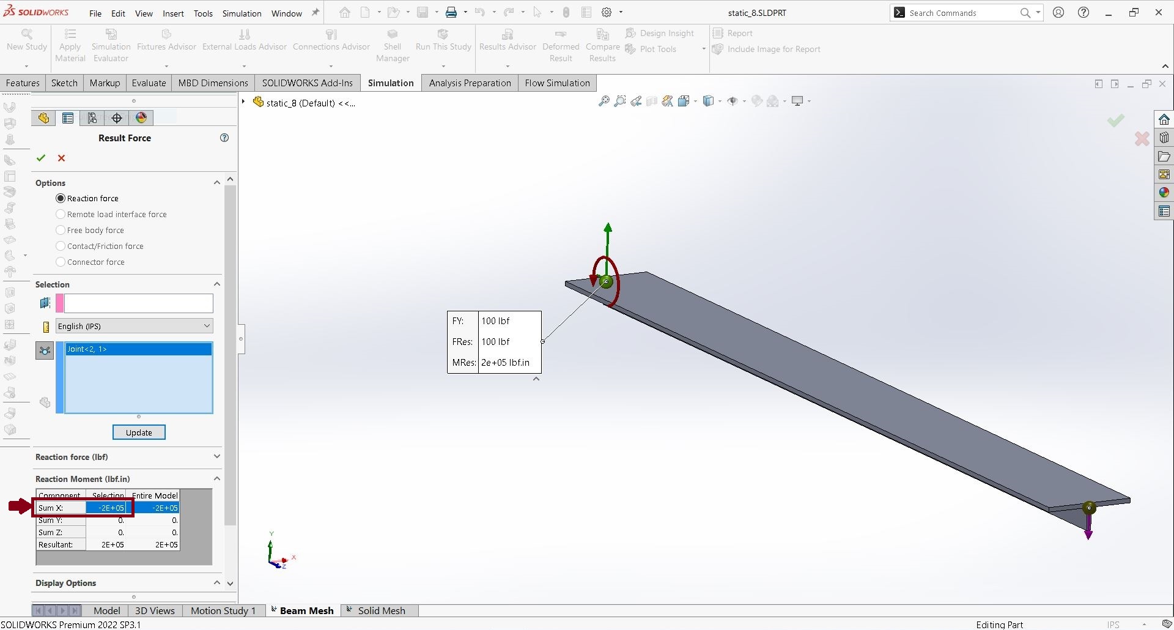Expand the Reaction force (lbf) section

(x=216, y=457)
